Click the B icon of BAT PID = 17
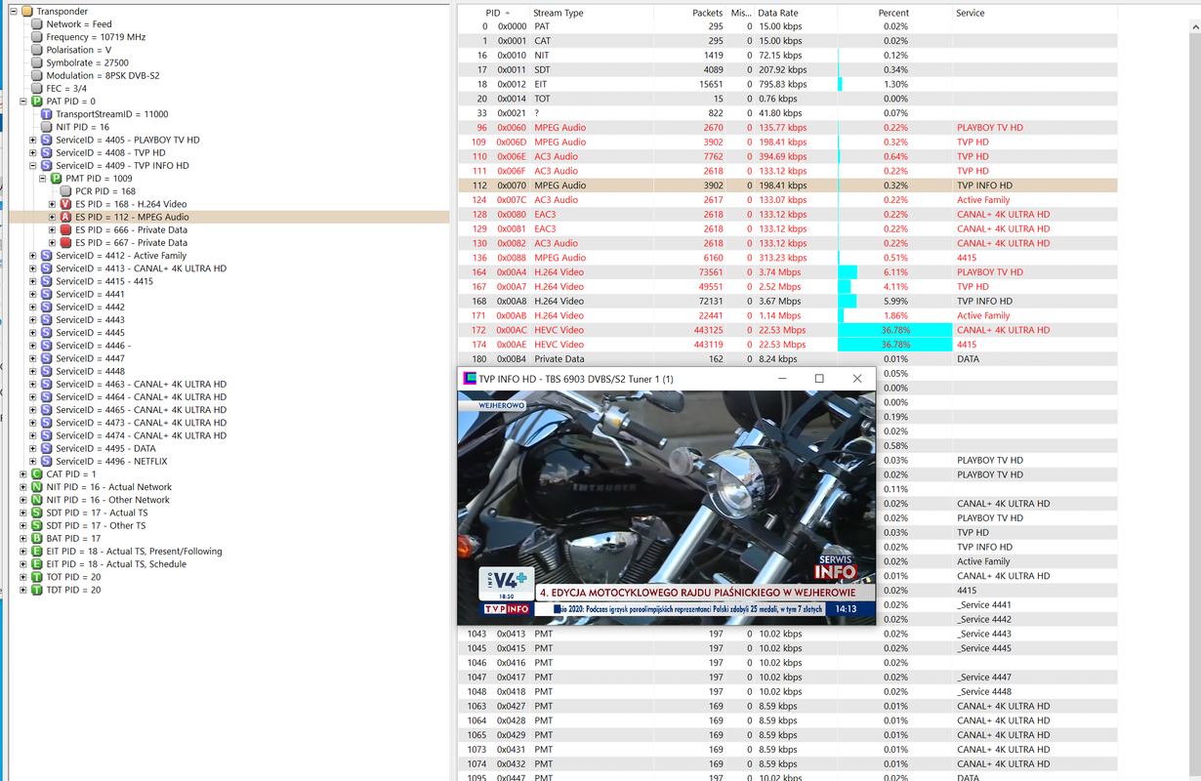 pos(36,538)
